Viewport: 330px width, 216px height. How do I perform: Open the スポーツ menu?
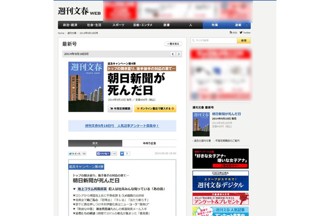[x=118, y=25]
